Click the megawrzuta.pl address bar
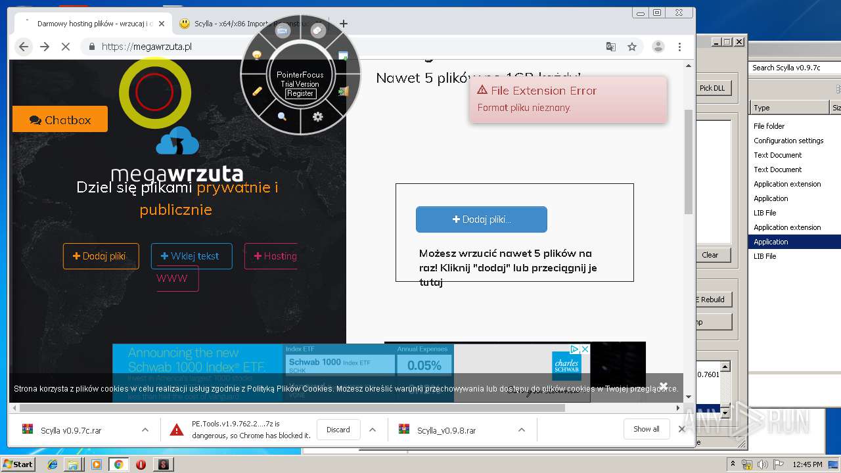 point(342,47)
